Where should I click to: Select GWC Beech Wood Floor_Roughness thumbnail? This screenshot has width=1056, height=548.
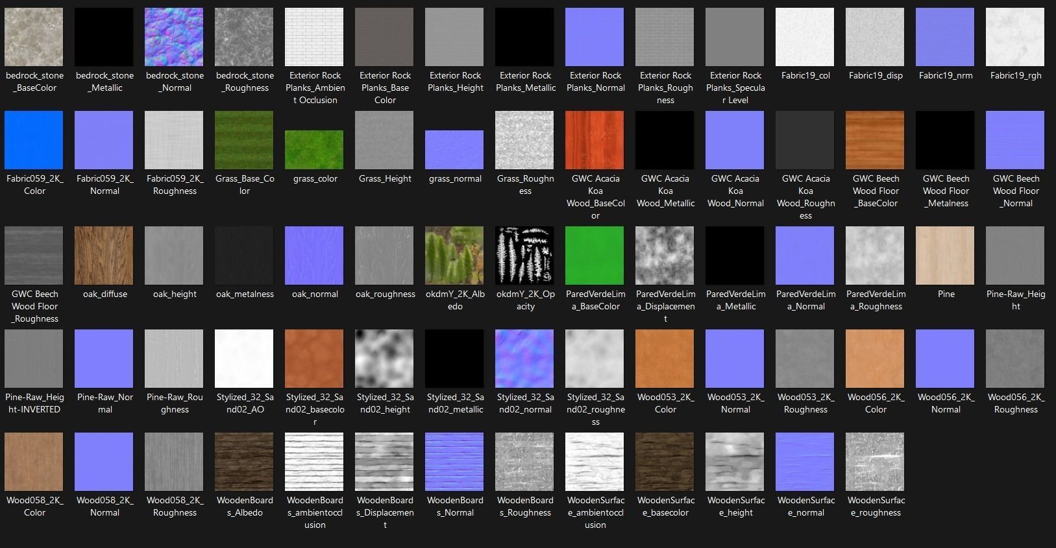pyautogui.click(x=34, y=256)
